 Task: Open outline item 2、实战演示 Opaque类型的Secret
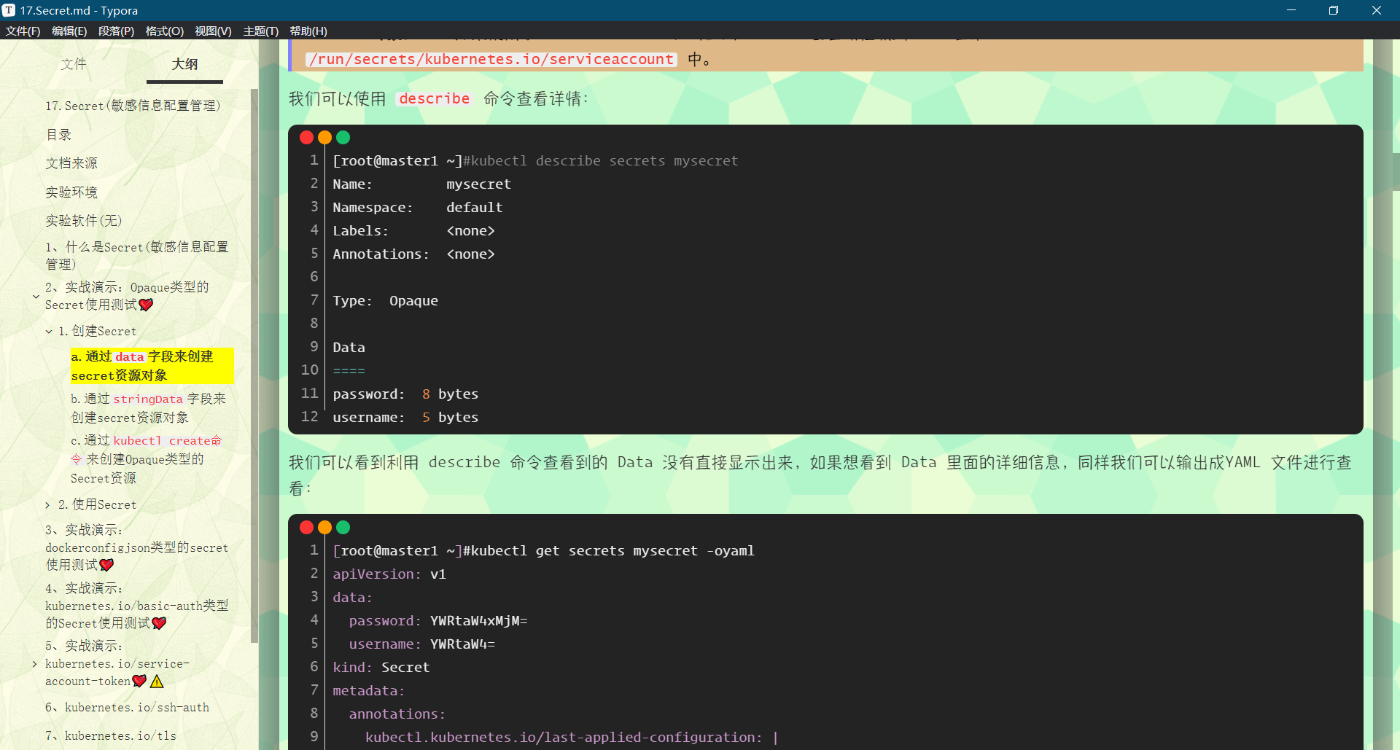click(x=127, y=296)
